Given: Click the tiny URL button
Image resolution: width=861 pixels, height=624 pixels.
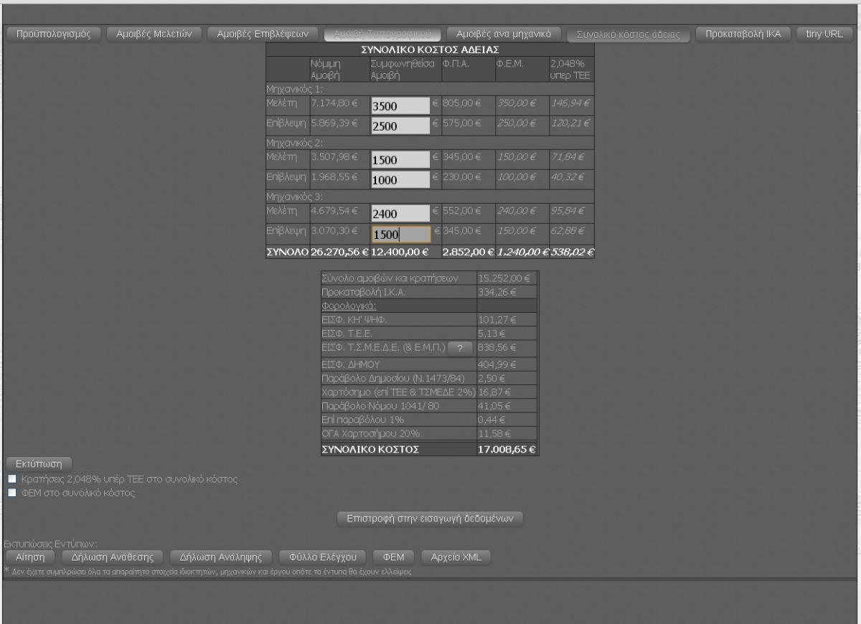Looking at the screenshot, I should tap(824, 34).
